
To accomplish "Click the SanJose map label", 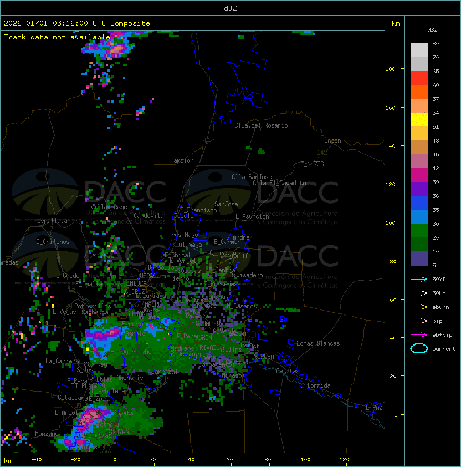I will pos(226,204).
